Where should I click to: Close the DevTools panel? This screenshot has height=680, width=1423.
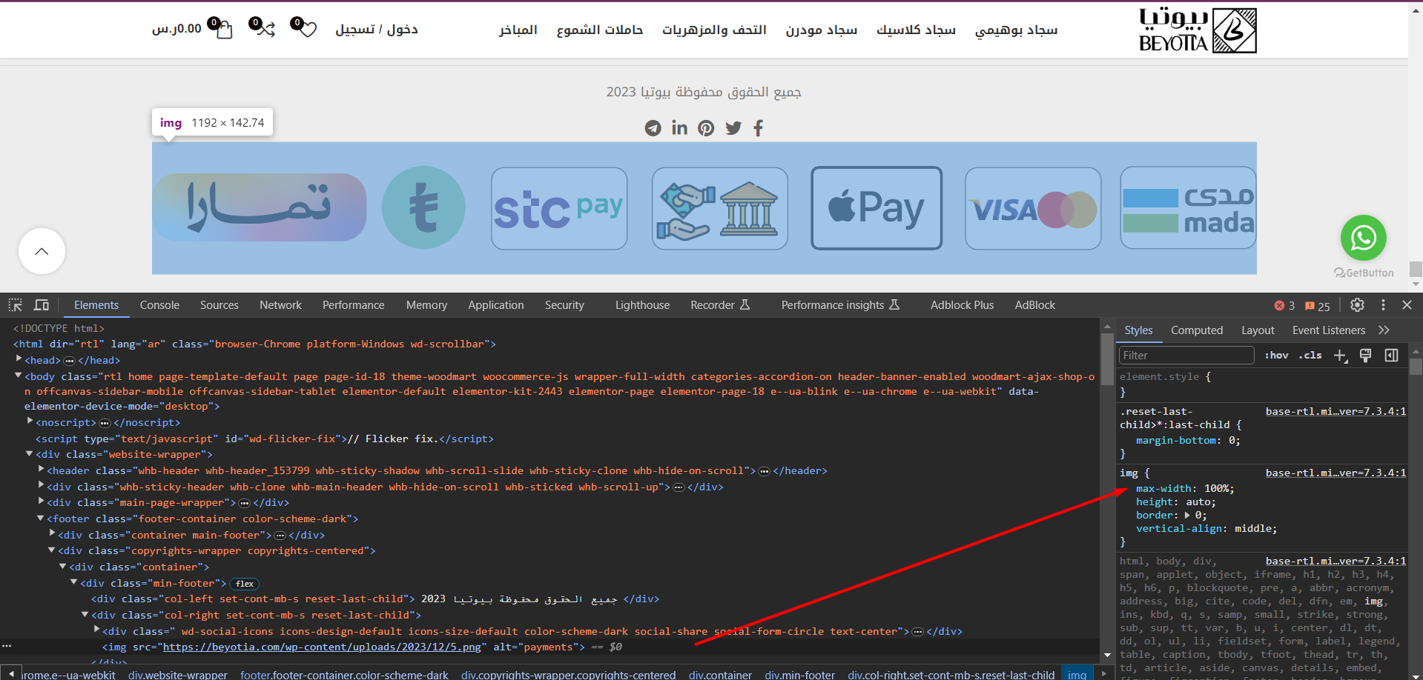pyautogui.click(x=1407, y=305)
